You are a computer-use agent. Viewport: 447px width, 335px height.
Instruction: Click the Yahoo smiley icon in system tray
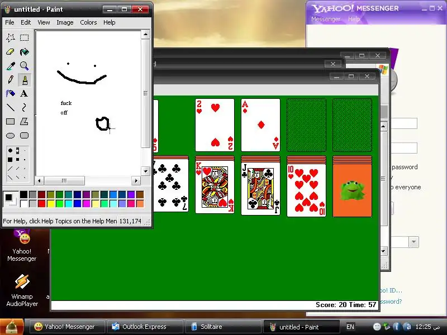point(377,327)
